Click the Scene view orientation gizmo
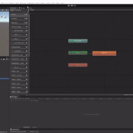The image size is (133, 133). click(4, 16)
